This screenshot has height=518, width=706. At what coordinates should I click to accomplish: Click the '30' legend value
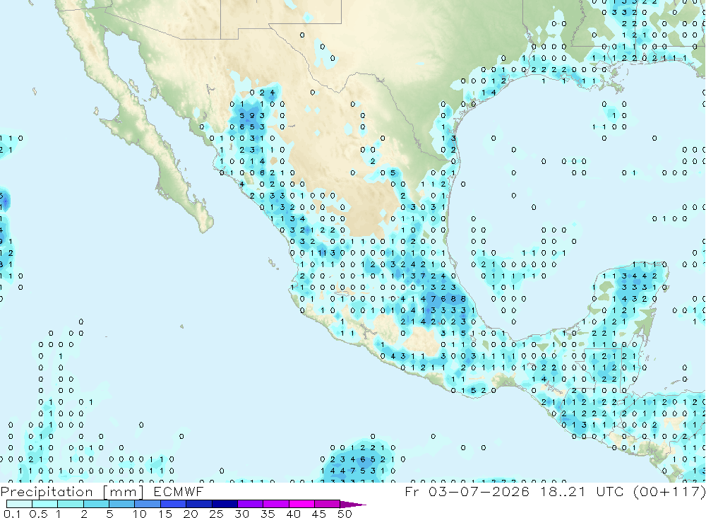pos(241,514)
